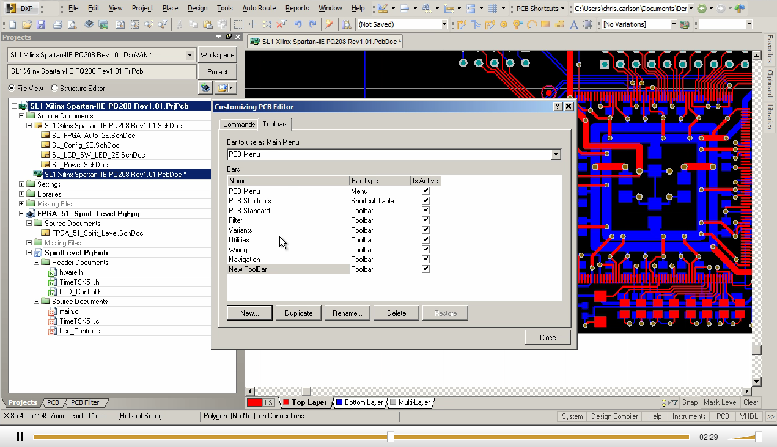
Task: Expand the Libraries tree node
Action: point(22,194)
